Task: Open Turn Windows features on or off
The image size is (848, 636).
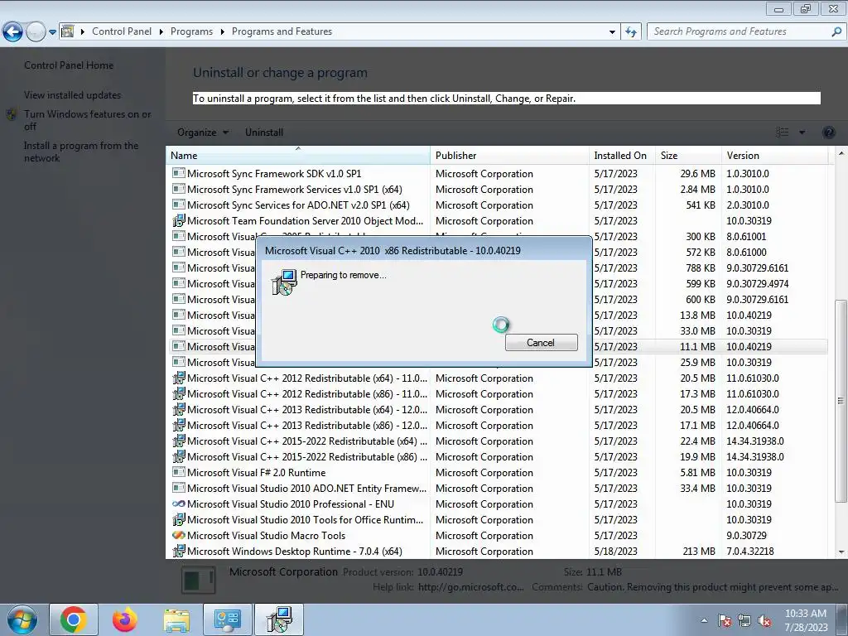Action: [88, 120]
